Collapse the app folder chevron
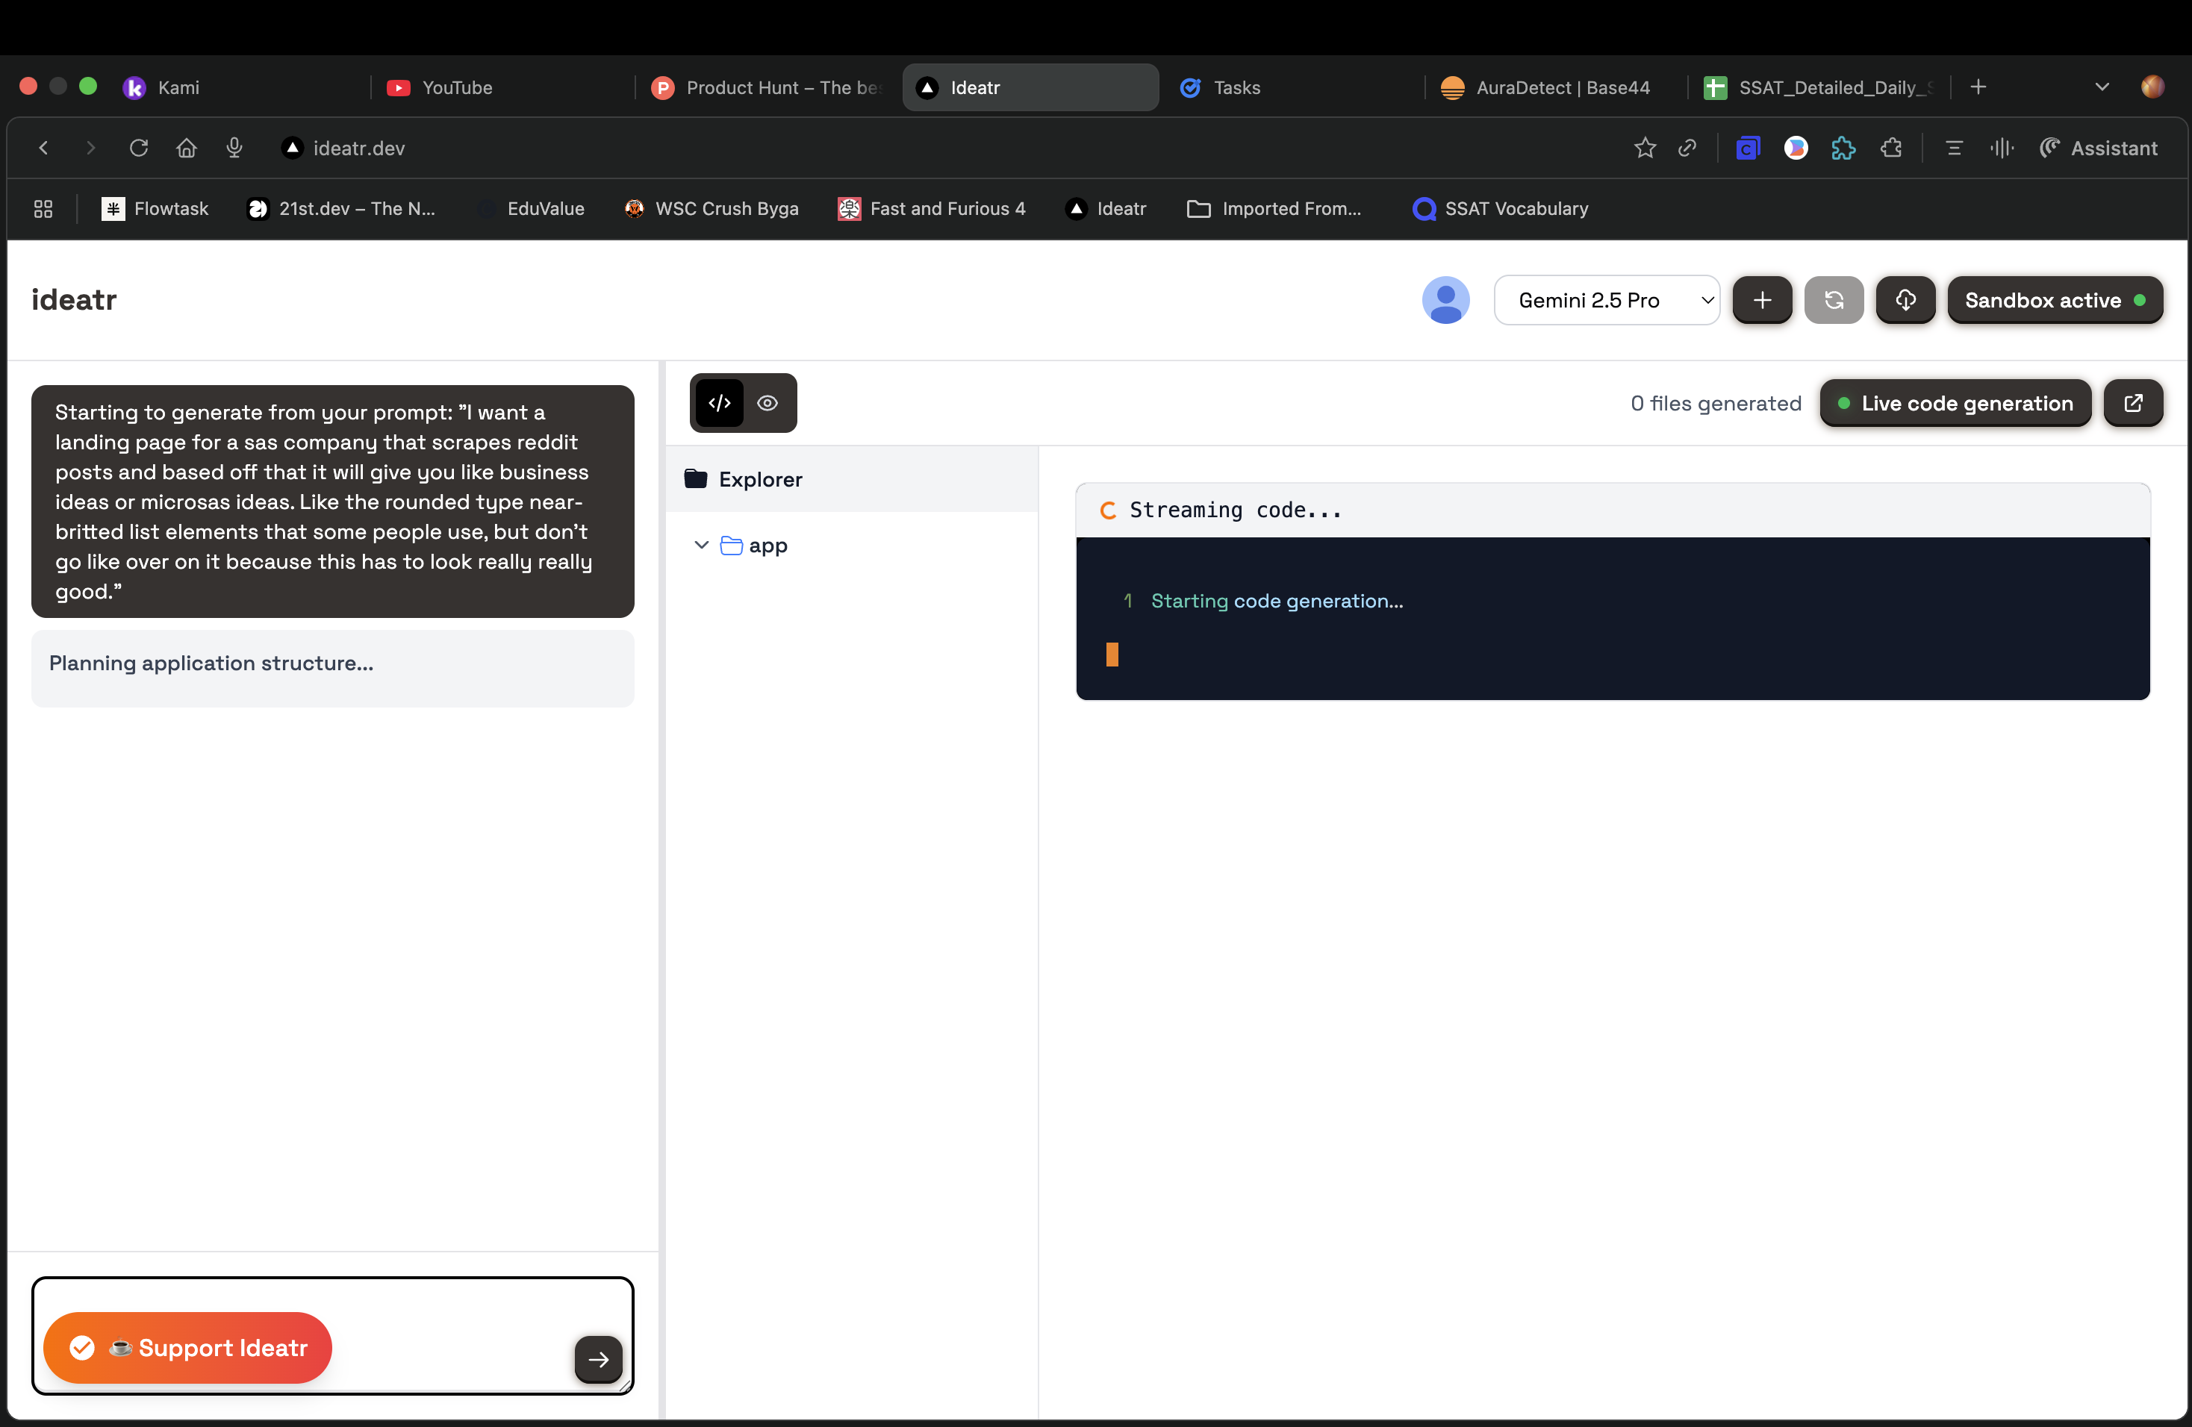Viewport: 2192px width, 1427px height. [701, 545]
